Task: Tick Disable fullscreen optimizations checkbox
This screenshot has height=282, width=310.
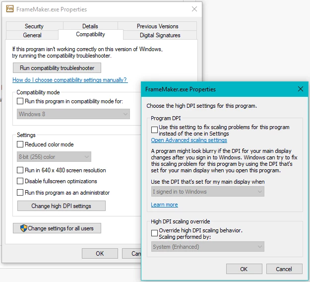Action: (x=20, y=181)
